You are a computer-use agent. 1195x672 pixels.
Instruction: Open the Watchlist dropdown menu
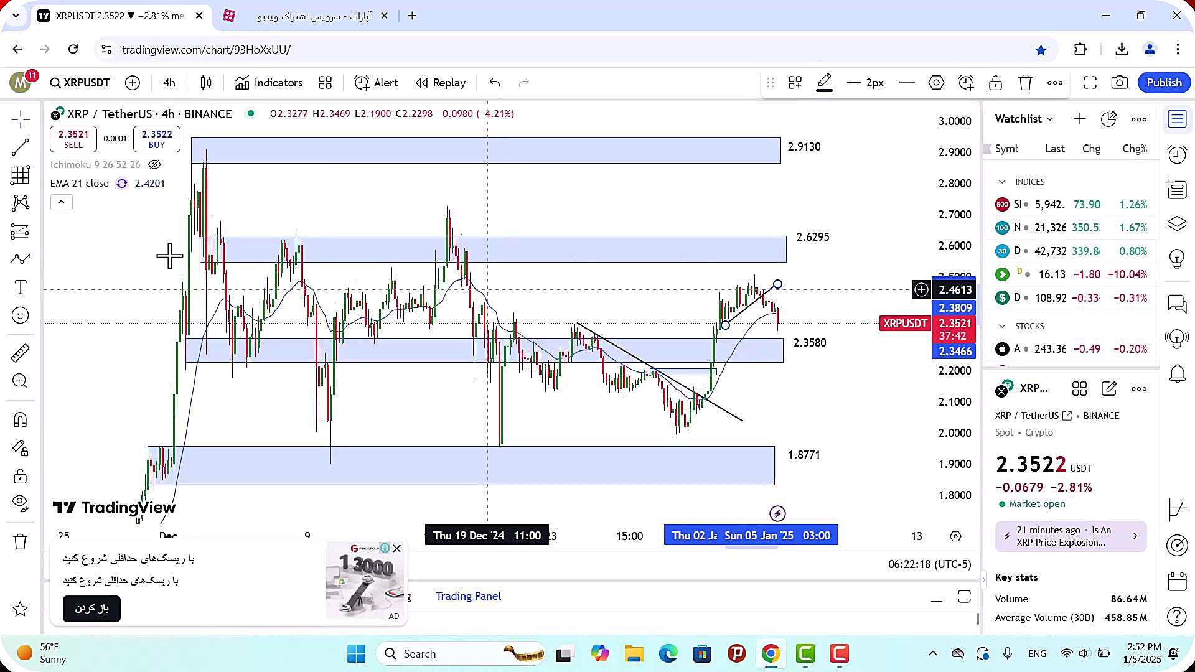1024,119
